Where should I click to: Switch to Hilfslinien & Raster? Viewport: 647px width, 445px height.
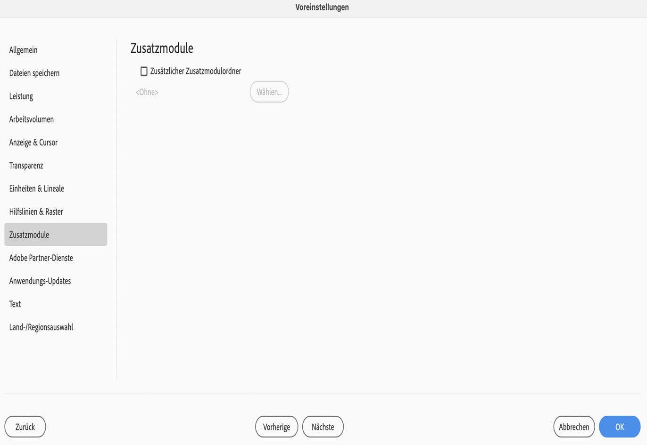[56, 211]
